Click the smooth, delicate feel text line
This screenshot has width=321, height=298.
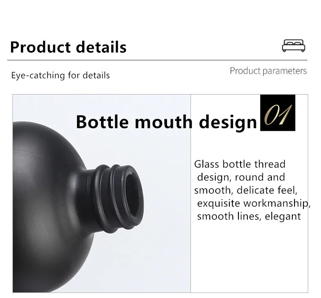(246, 190)
